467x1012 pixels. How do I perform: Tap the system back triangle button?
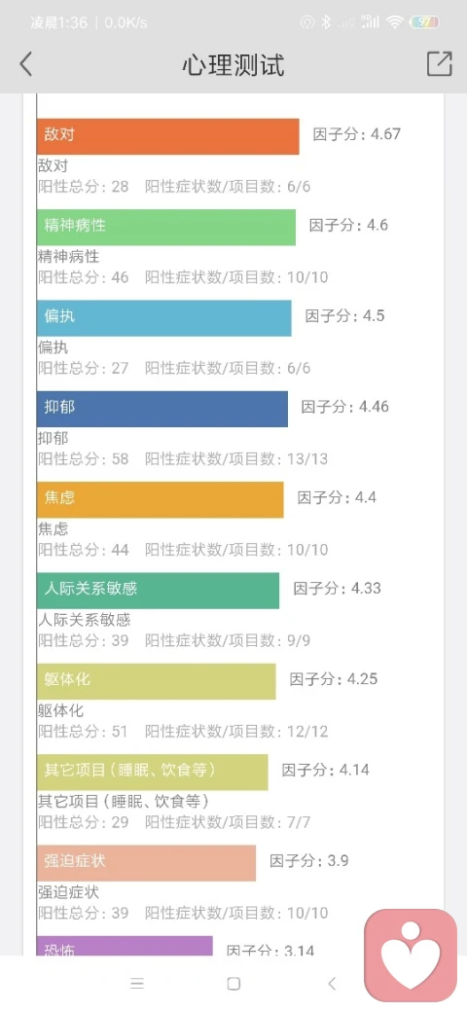coord(332,983)
